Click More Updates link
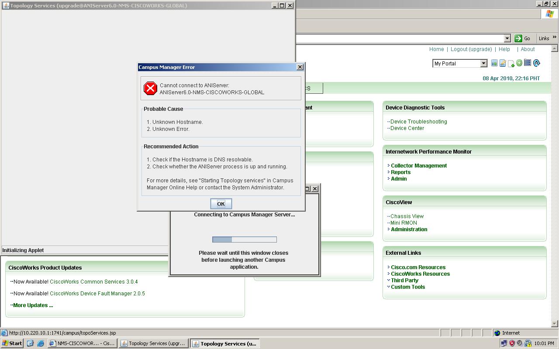Viewport: 559px width, 349px height. coord(33,305)
